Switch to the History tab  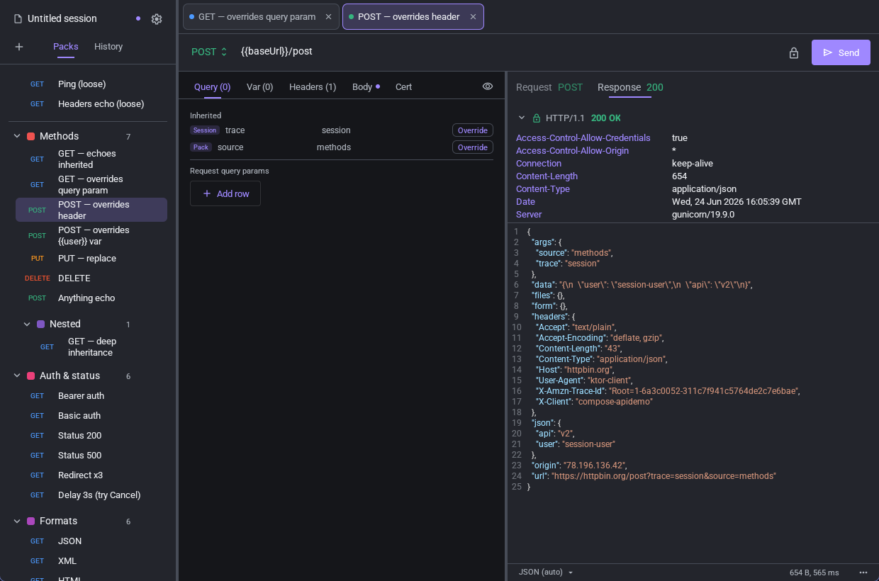coord(108,47)
